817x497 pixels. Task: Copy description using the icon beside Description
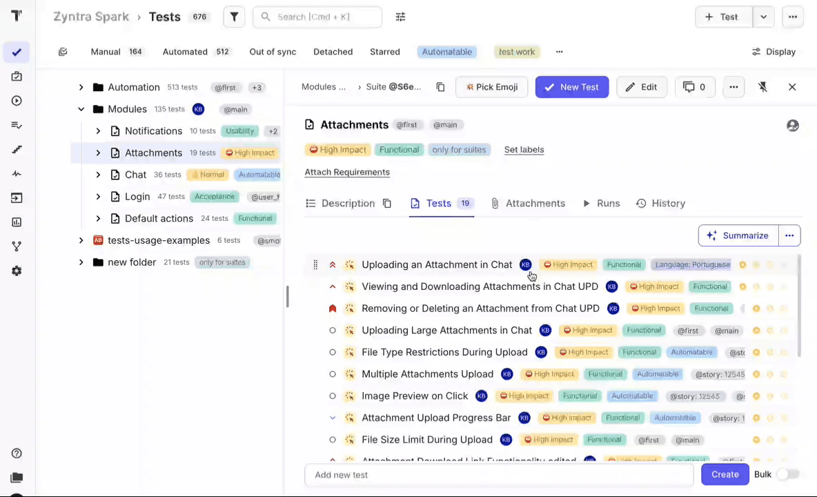pyautogui.click(x=387, y=204)
